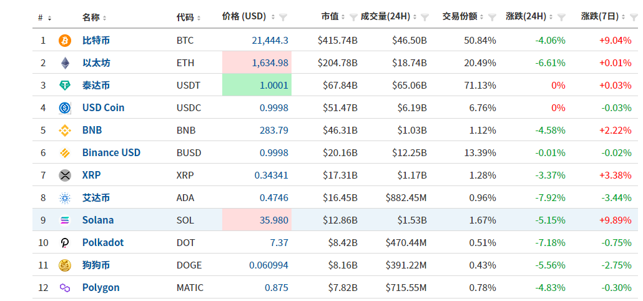The width and height of the screenshot is (643, 301).
Task: Open the Binance USD coin link
Action: (111, 153)
